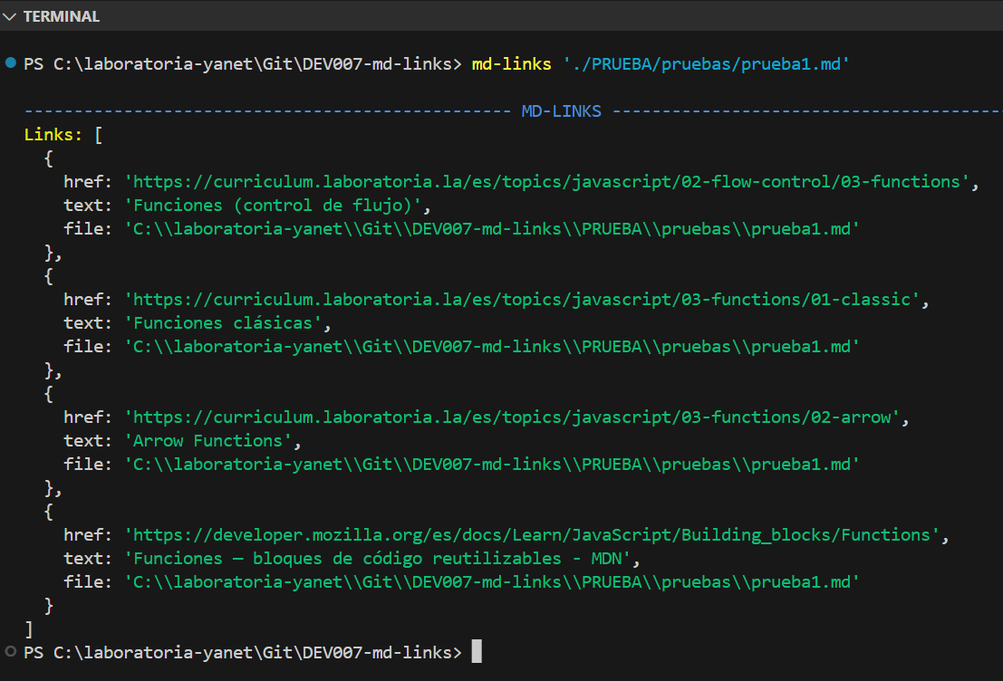Select the Links: array opening bracket

(x=97, y=134)
